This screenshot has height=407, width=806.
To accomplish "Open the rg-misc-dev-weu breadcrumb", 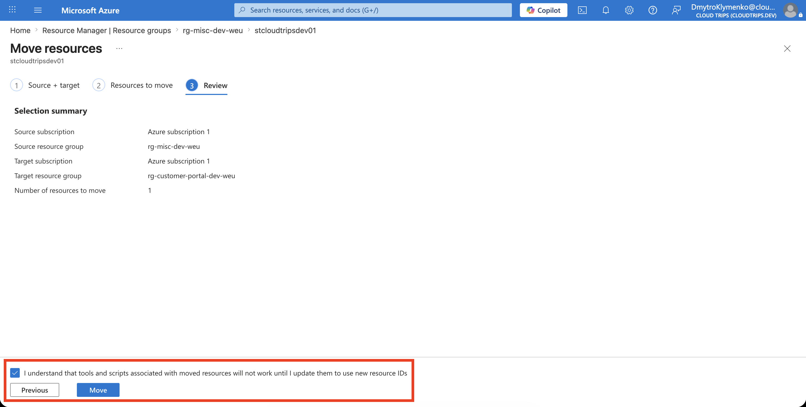I will [x=213, y=30].
